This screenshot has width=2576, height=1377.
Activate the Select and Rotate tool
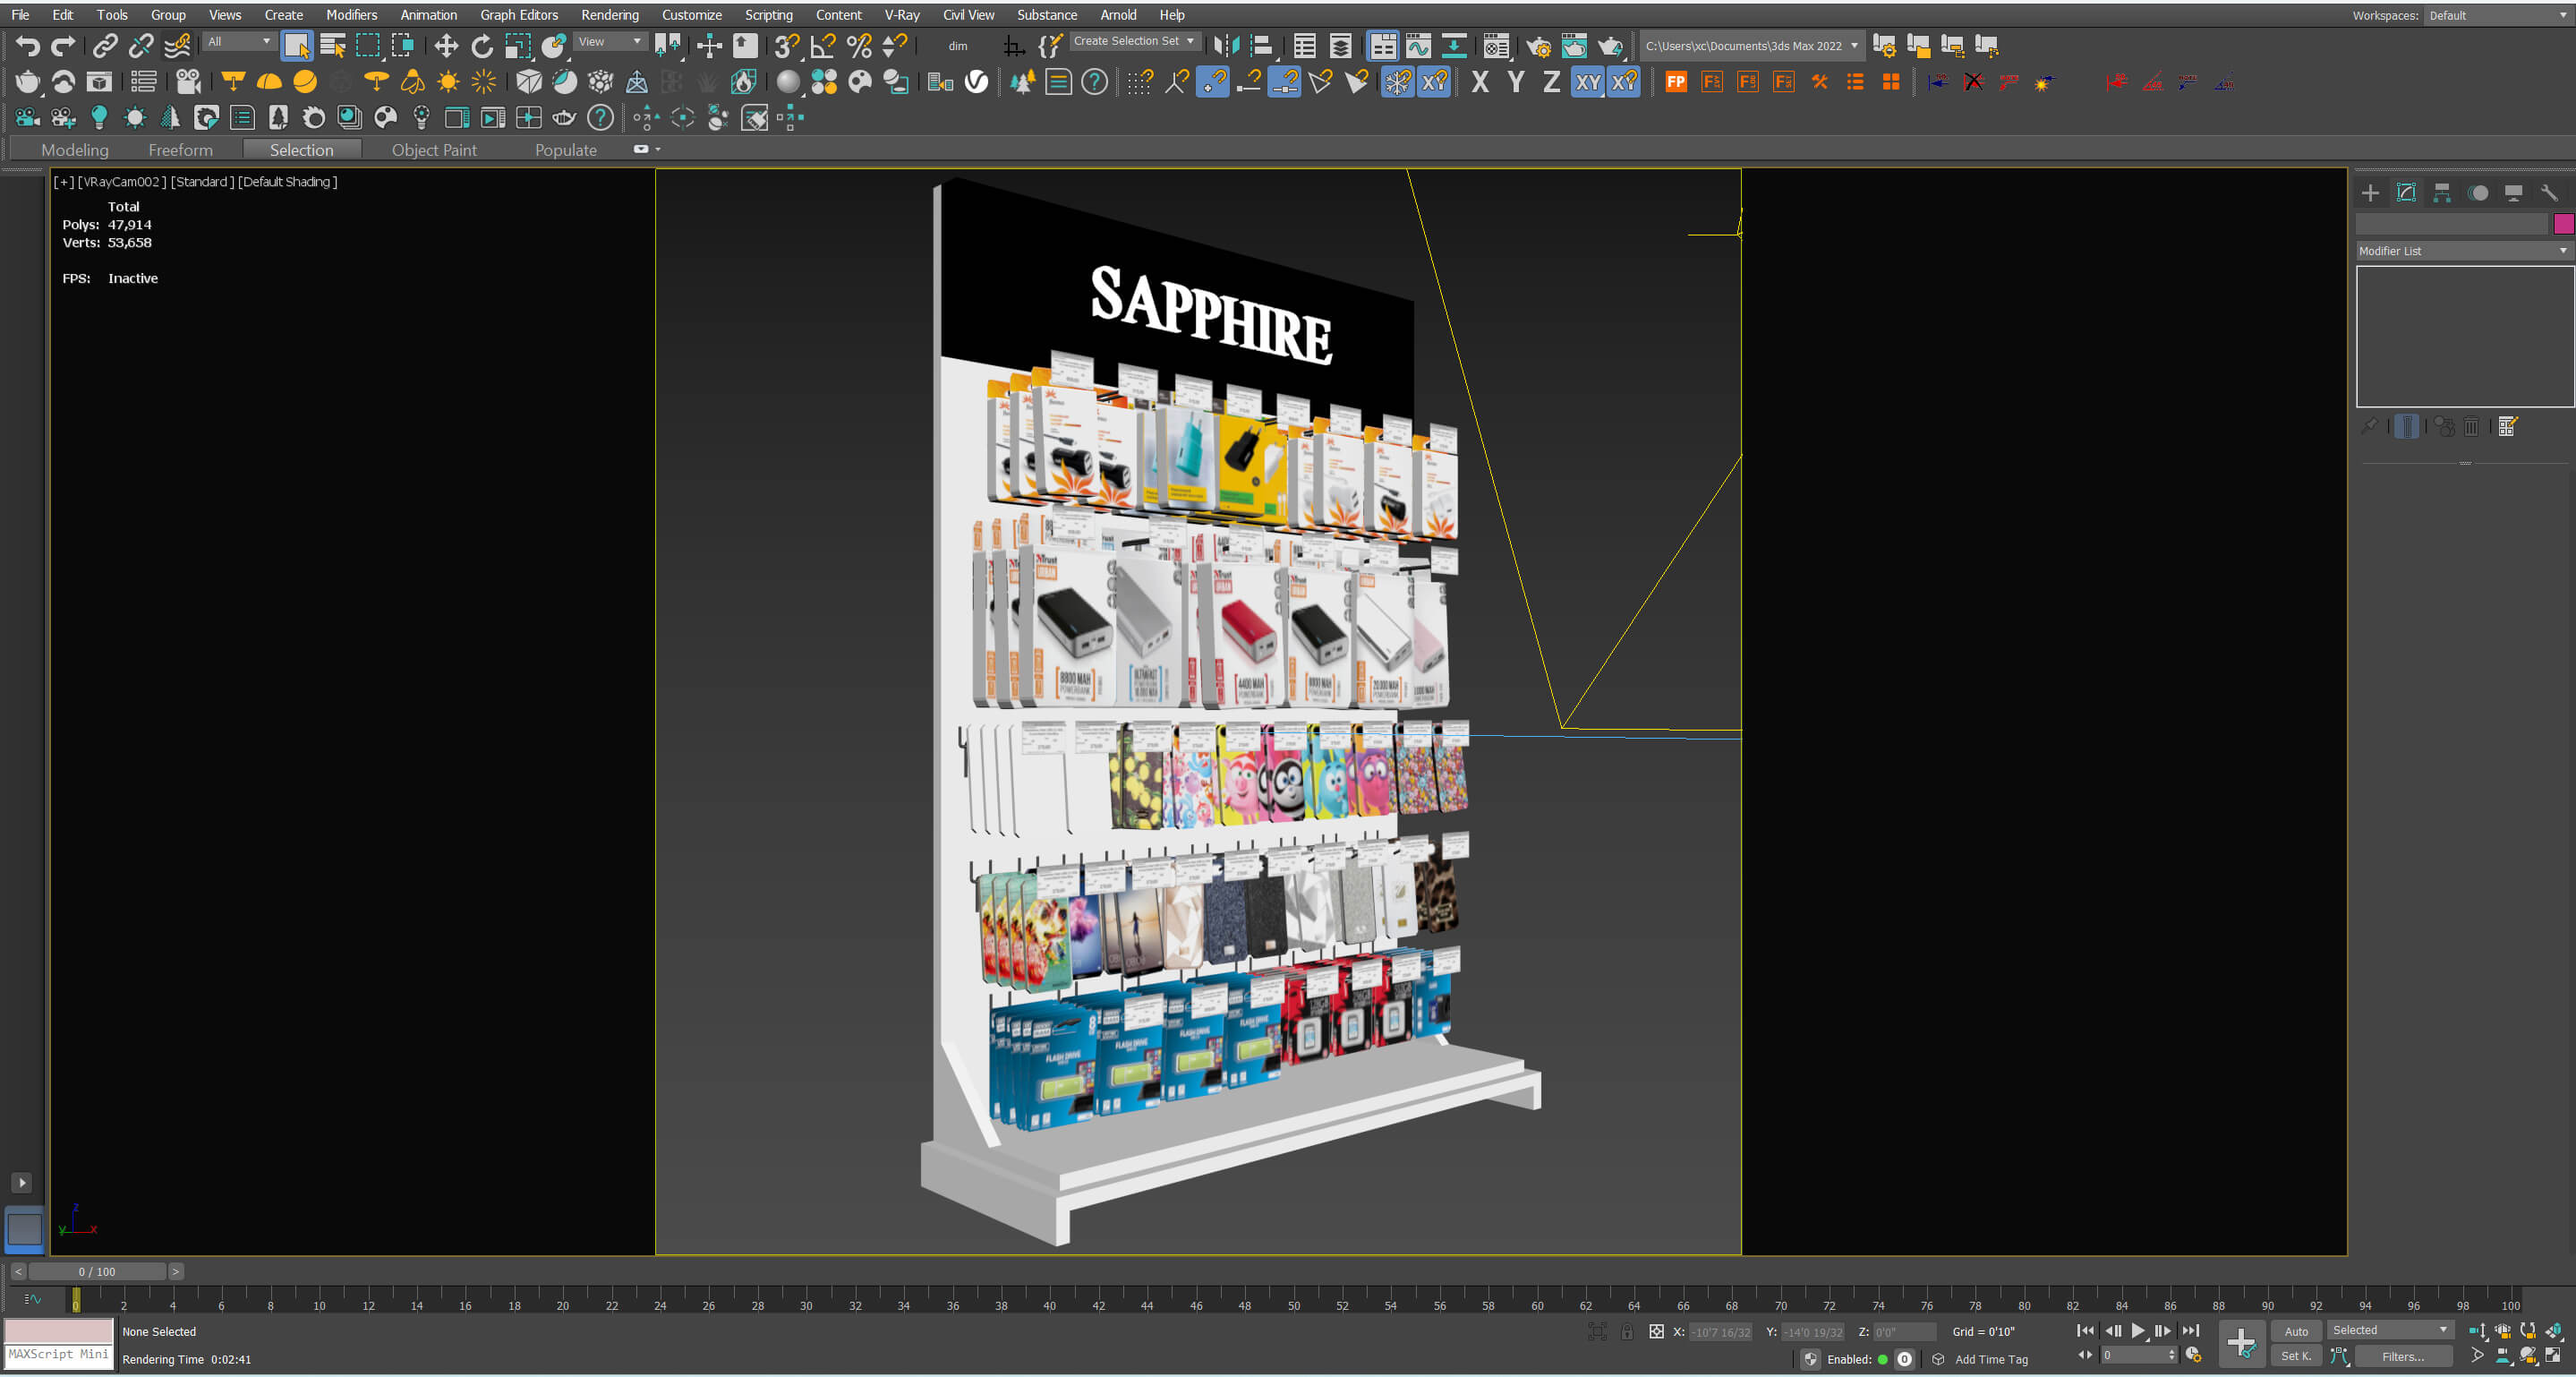(482, 46)
